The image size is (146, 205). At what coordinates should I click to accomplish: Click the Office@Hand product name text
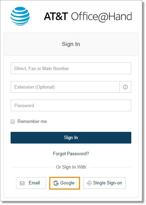point(101,16)
